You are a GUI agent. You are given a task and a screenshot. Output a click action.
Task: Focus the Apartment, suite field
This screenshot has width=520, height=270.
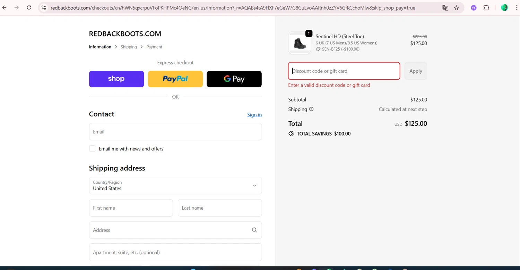[175, 252]
